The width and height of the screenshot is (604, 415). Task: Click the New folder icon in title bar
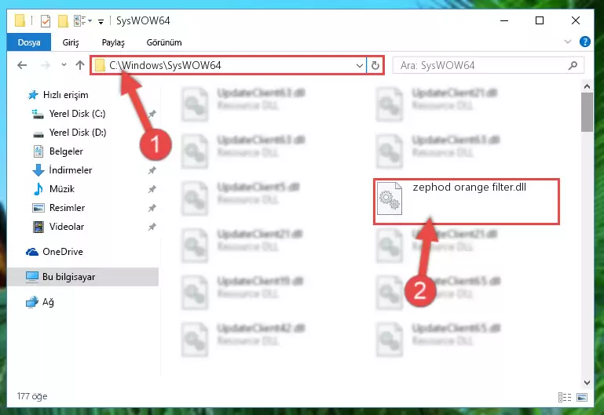[63, 20]
